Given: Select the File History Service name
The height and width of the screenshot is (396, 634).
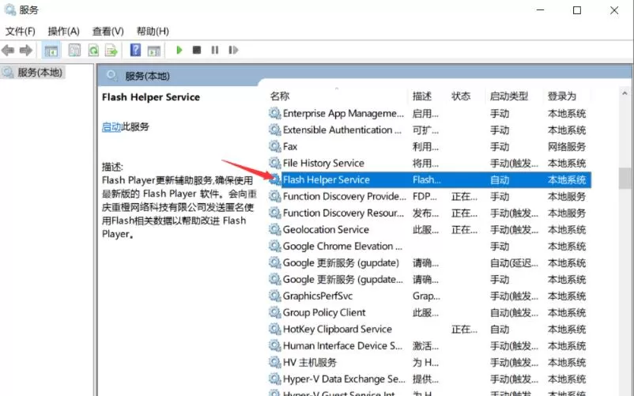Looking at the screenshot, I should 323,164.
